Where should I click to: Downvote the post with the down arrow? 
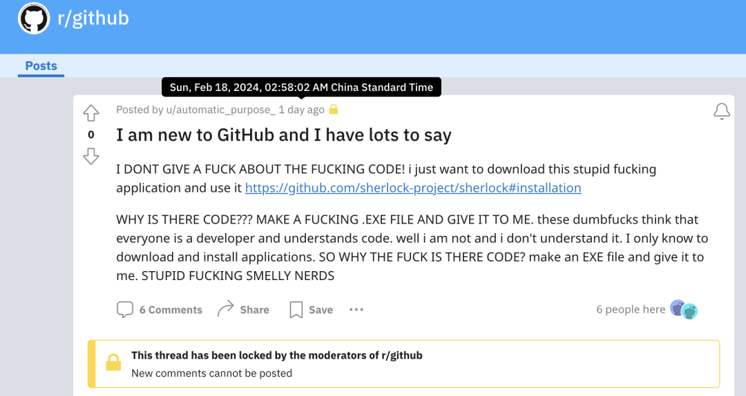click(91, 156)
